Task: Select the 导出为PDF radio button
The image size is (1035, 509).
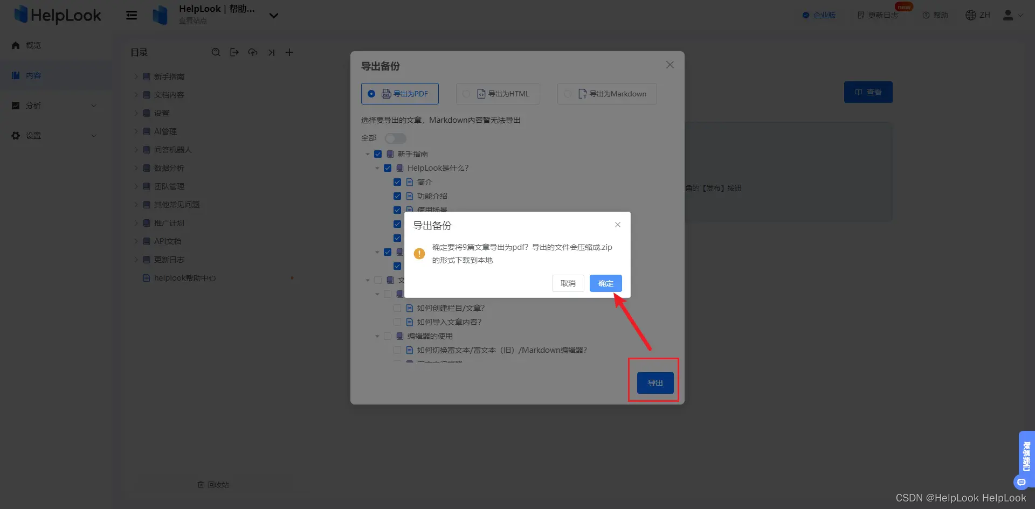Action: coord(371,94)
